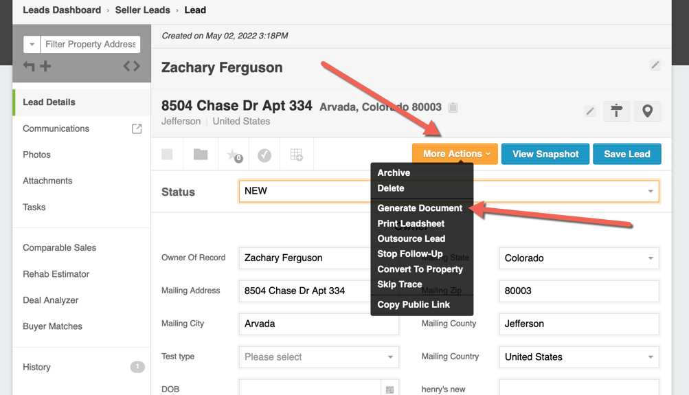
Task: Open the map pin location button
Action: [x=647, y=111]
